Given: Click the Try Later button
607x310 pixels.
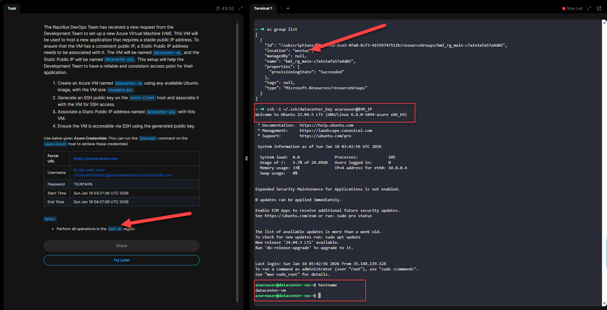Looking at the screenshot, I should point(122,260).
